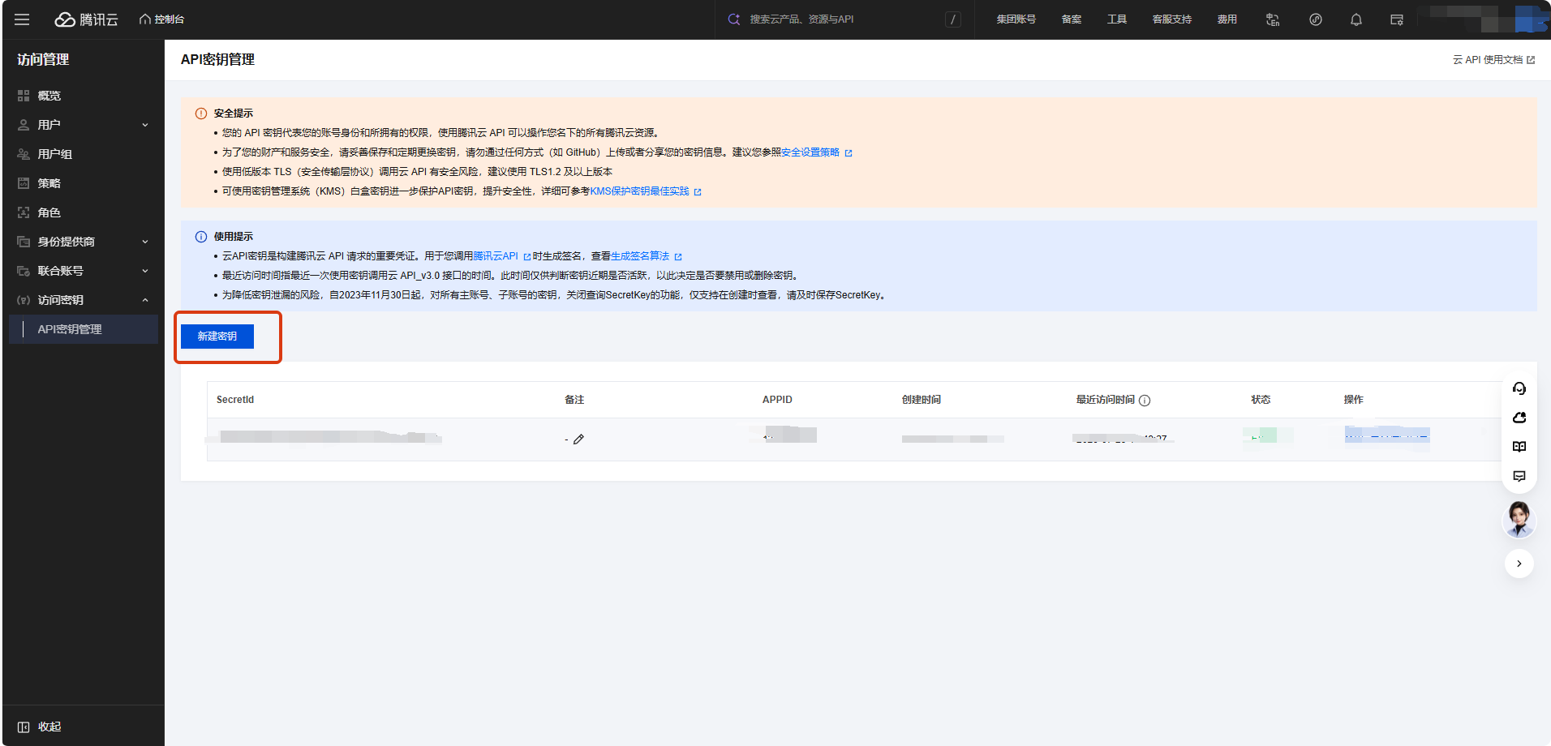This screenshot has width=1551, height=746.
Task: Collapse the floating panel right arrow
Action: coord(1519,564)
